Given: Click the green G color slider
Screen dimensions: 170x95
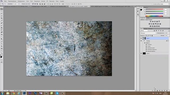Looking at the screenshot, I should (x=154, y=12).
